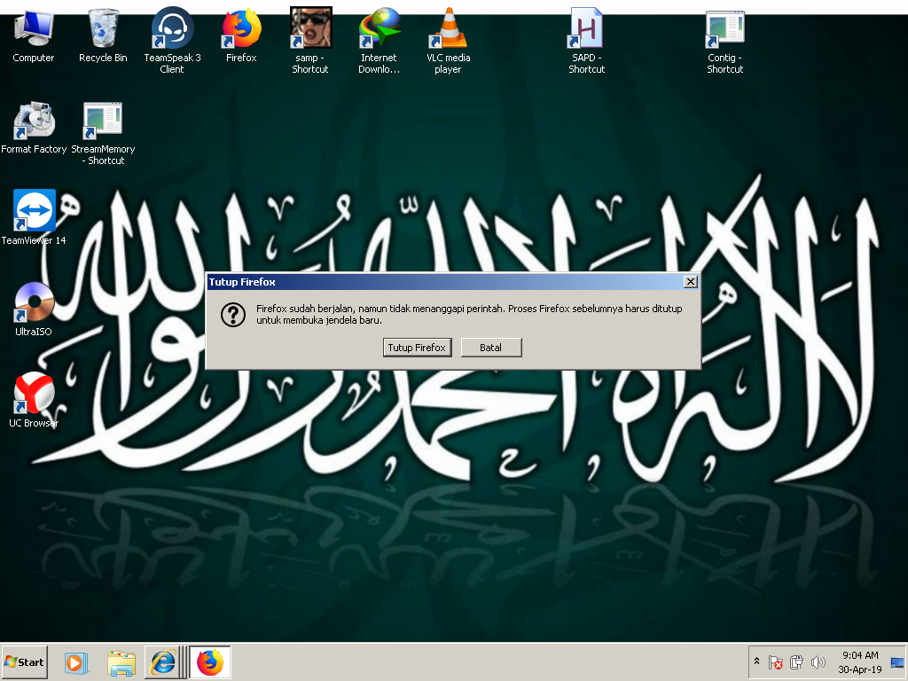Click the Tutup Firefox button
Screen dimensions: 908x681
pos(417,348)
